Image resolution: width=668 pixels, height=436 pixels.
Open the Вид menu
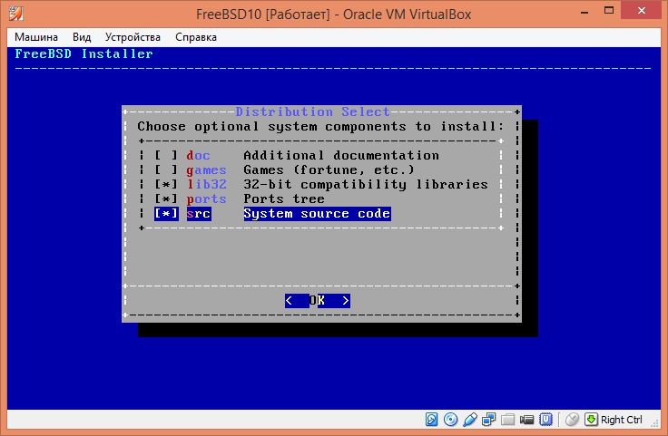click(x=82, y=37)
